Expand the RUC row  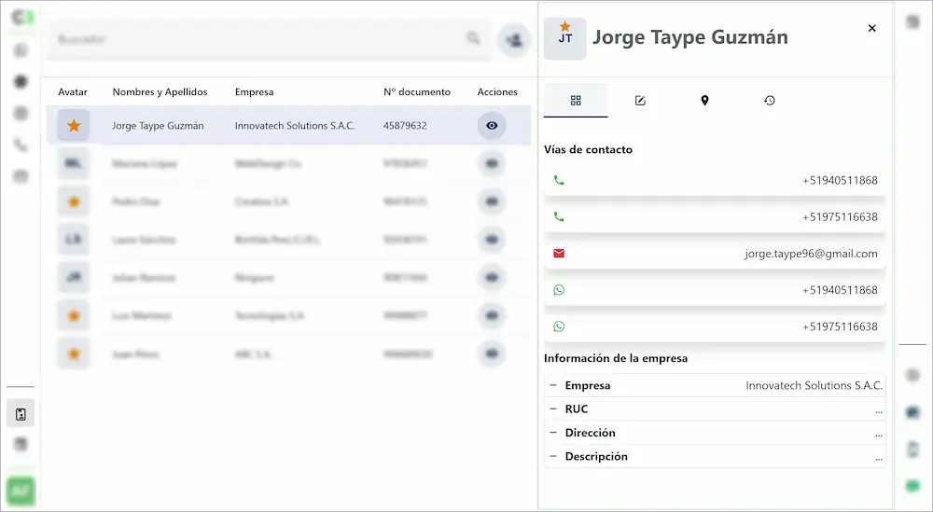tap(553, 409)
